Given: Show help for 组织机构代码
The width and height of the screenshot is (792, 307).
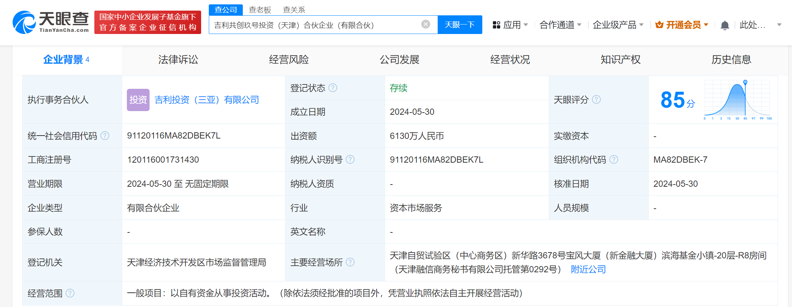Looking at the screenshot, I should click(614, 159).
